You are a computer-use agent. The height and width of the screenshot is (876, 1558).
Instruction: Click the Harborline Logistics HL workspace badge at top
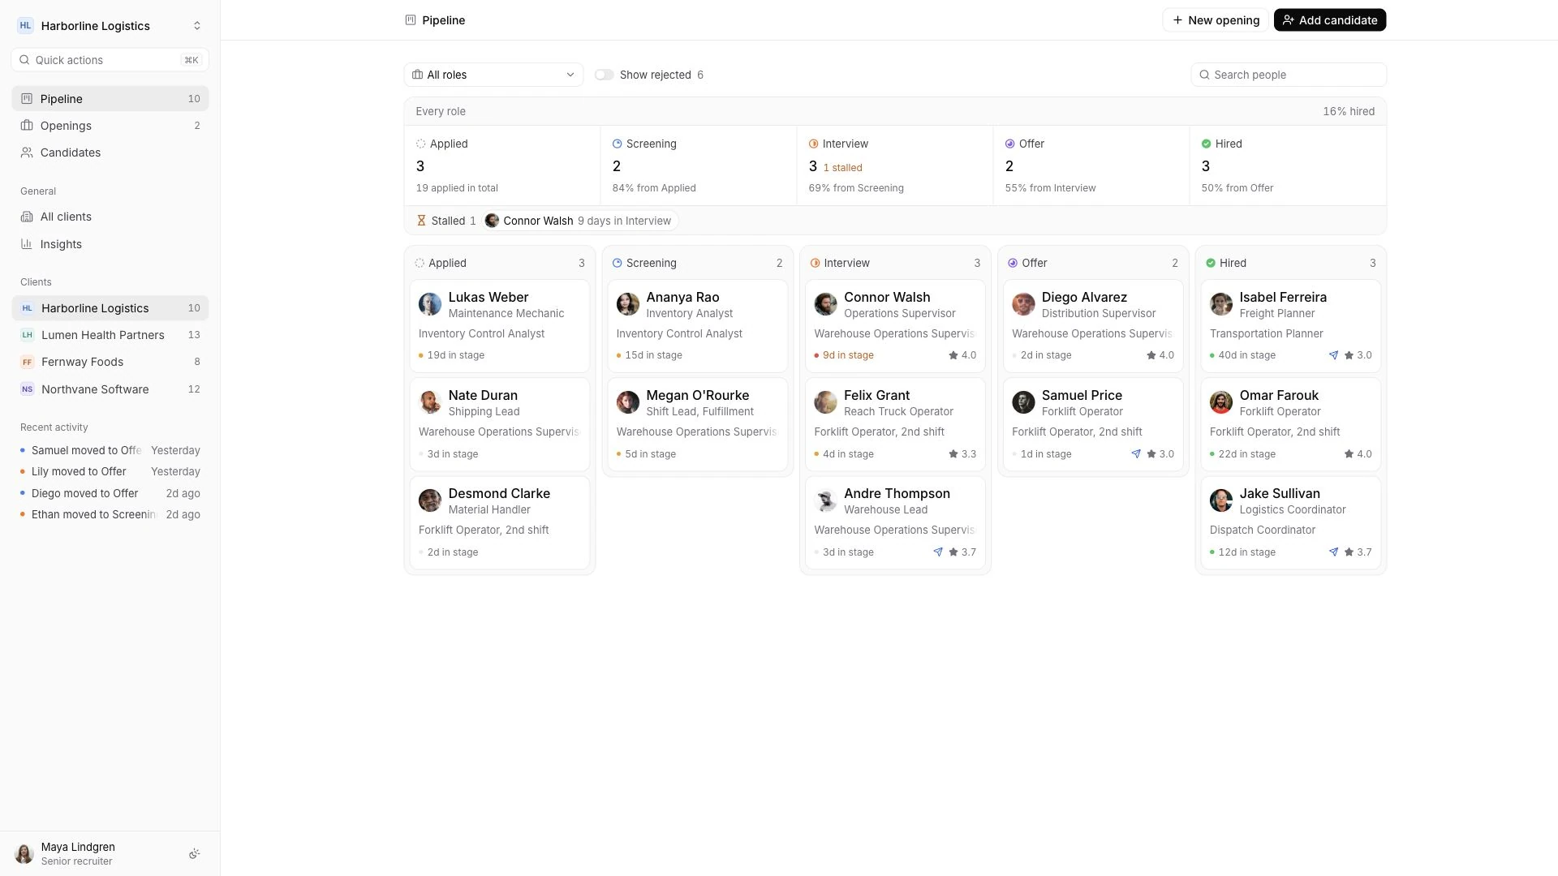25,26
